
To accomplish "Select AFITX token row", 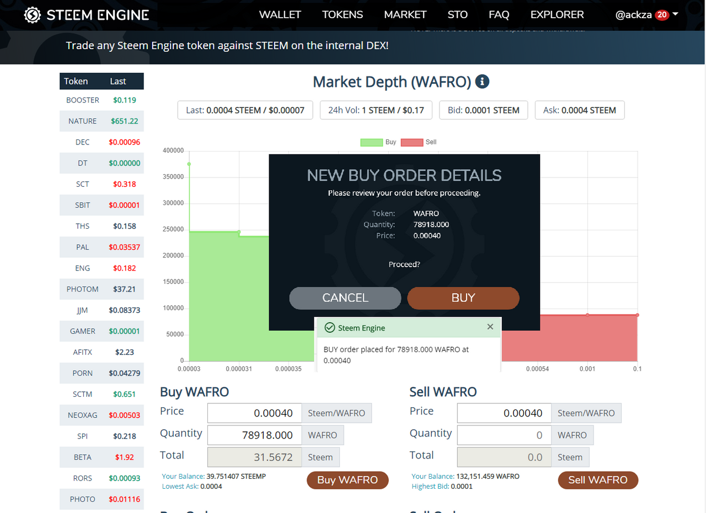I will pos(101,352).
